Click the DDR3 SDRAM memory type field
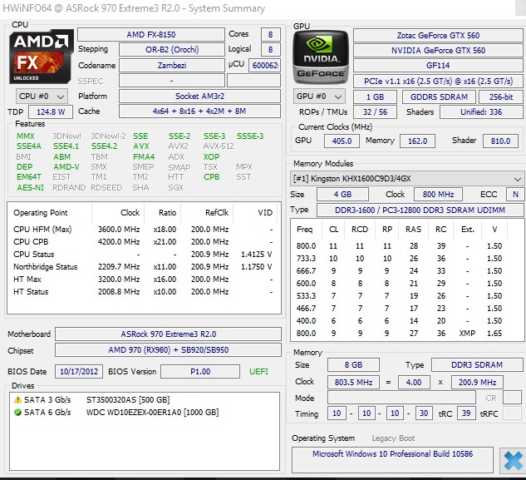Image resolution: width=526 pixels, height=480 pixels. click(x=477, y=365)
